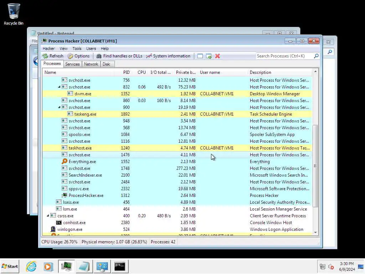Focus the Search Processes input field

pyautogui.click(x=284, y=56)
